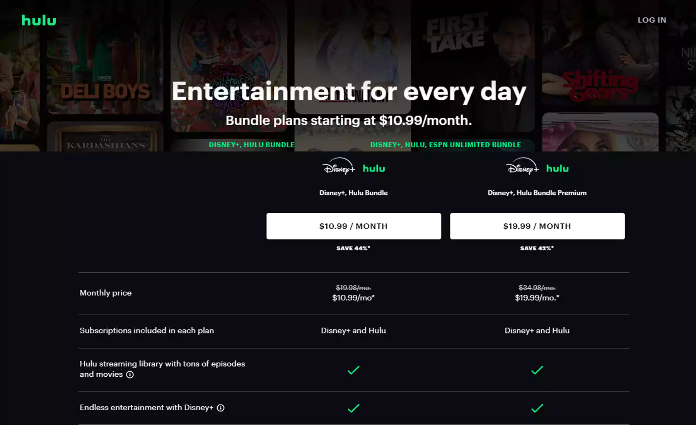Click Disney+ logo above Hulu Bundle plan
696x425 pixels.
338,167
